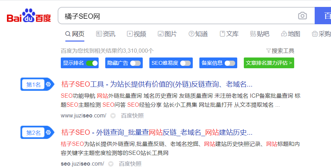Open camera image search icon

pyautogui.click(x=302, y=16)
